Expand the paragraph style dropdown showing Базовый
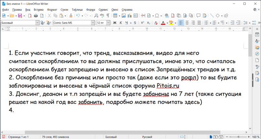Screen dimensions: 261x139 tap(37, 23)
